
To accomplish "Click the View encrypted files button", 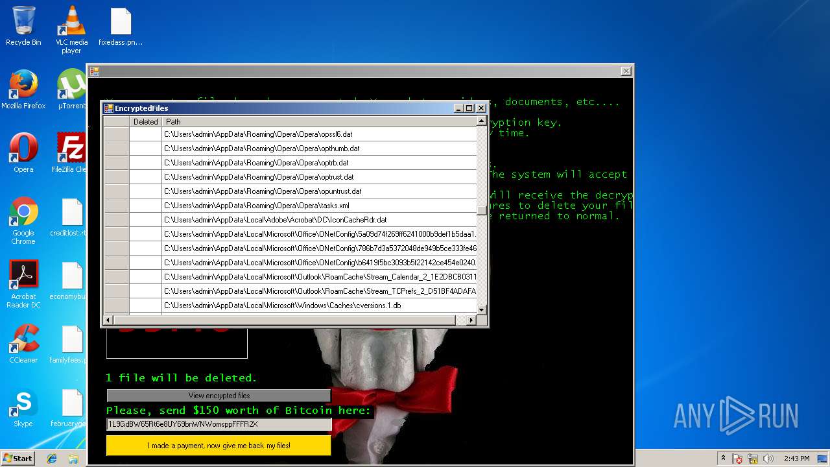I will coord(219,396).
